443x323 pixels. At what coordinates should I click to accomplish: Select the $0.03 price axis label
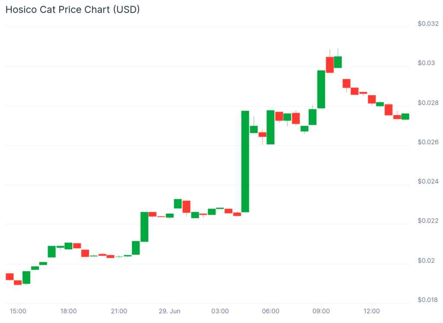click(426, 63)
